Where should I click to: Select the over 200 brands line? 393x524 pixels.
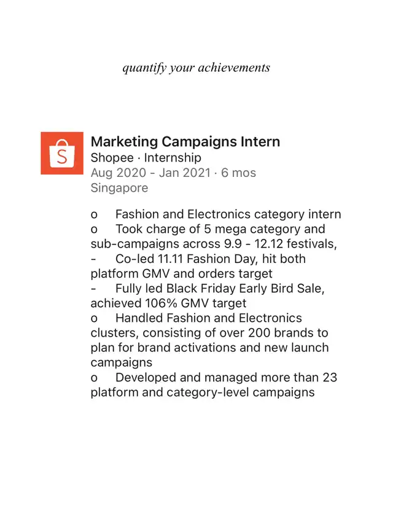click(209, 333)
